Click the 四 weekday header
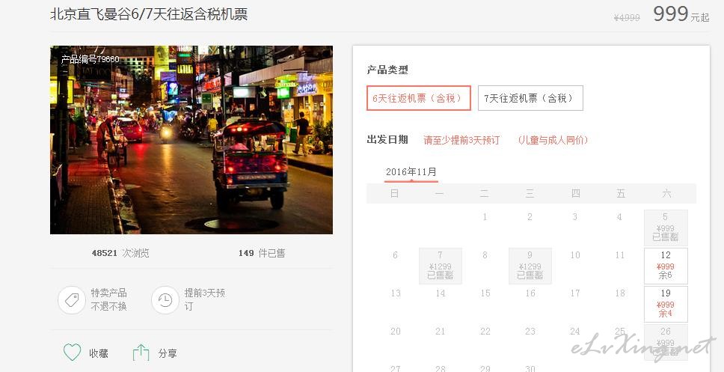The height and width of the screenshot is (372, 724). (x=575, y=194)
